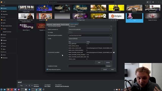Image resolution: width=162 pixels, height=91 pixels.
Task: Select the Risk of Rain 2 thumbnail
Action: pos(26,26)
